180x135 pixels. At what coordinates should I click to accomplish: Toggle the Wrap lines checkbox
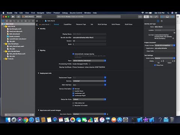pos(155,65)
